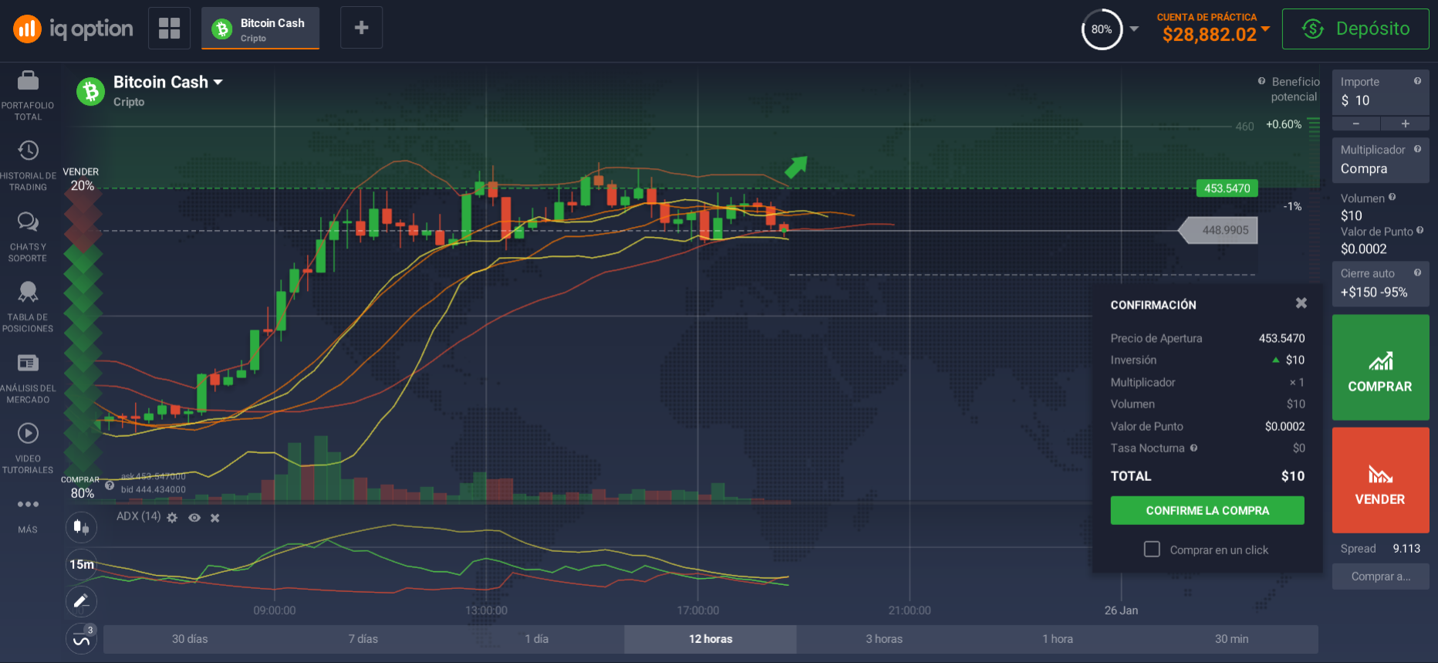Viewport: 1438px width, 663px height.
Task: Open Análisis del Mercado icon
Action: [x=28, y=363]
